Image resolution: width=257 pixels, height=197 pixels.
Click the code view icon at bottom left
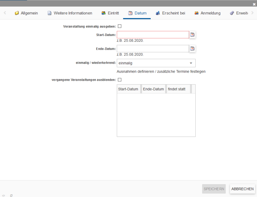4,195
